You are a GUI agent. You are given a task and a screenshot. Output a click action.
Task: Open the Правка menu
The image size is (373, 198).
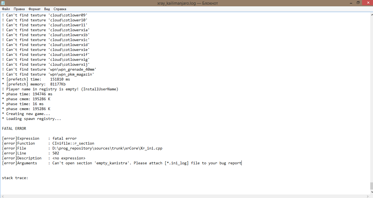19,9
